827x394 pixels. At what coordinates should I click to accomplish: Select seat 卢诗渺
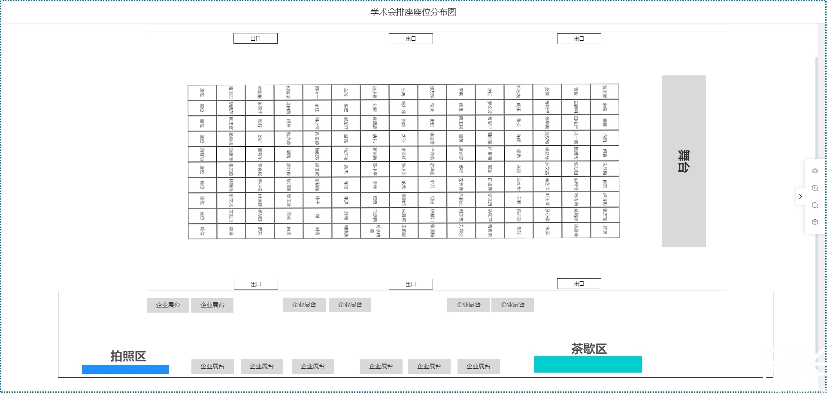point(605,200)
